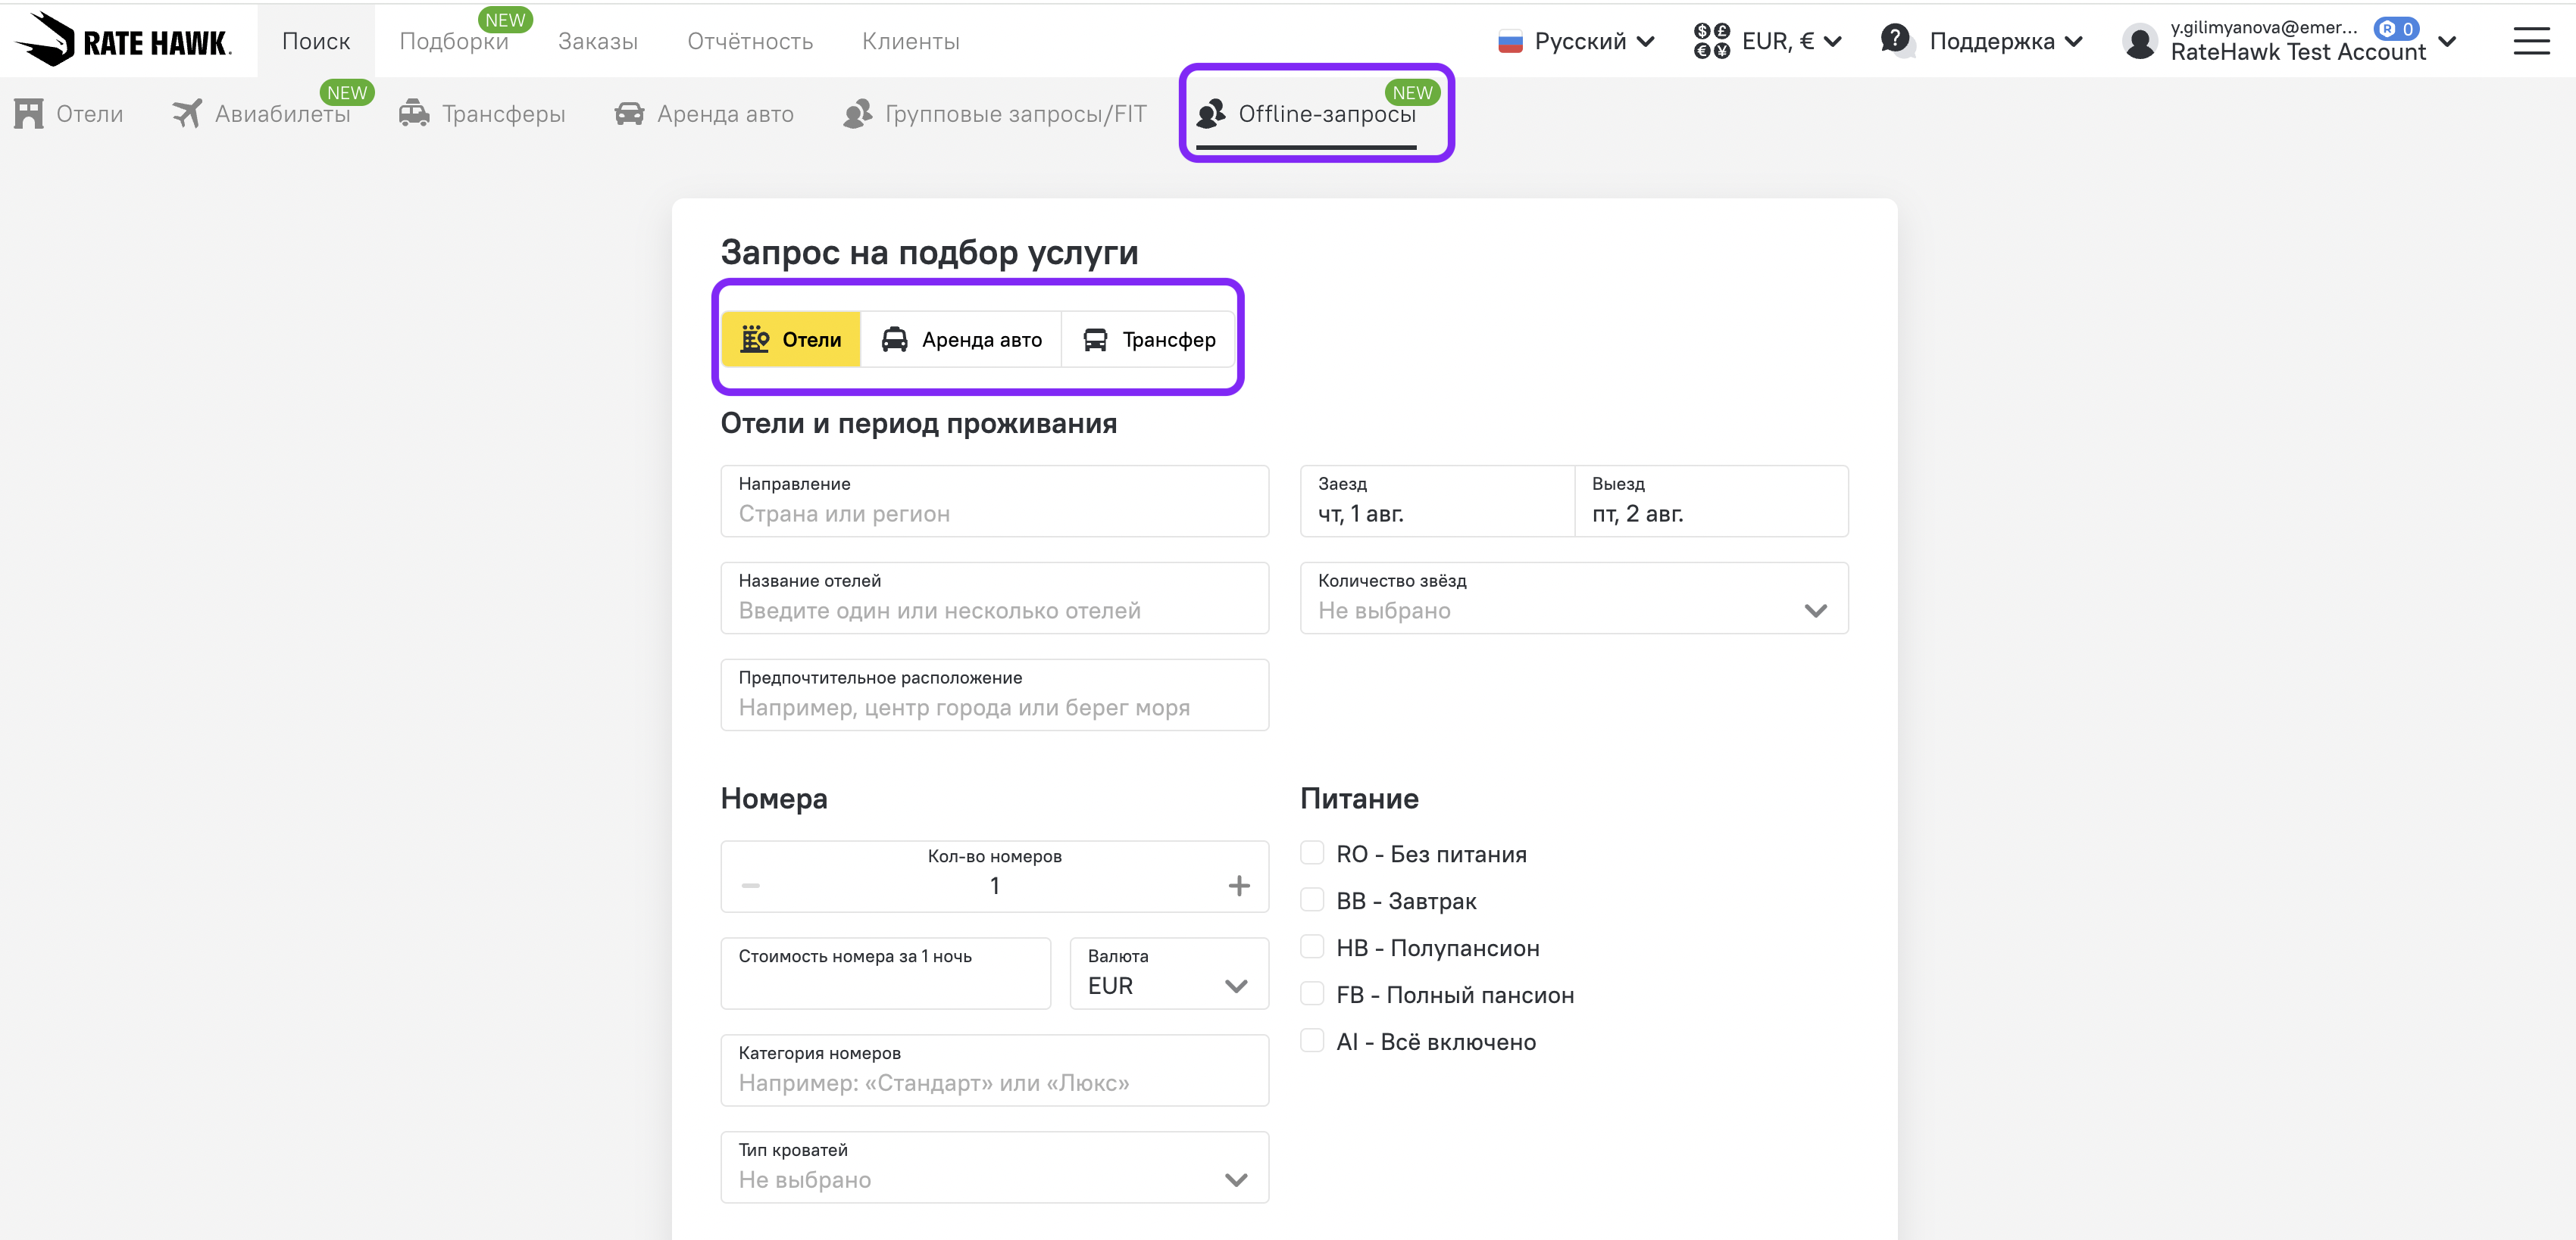Image resolution: width=2576 pixels, height=1240 pixels.
Task: Click the Group requests/FIT icon
Action: click(857, 114)
